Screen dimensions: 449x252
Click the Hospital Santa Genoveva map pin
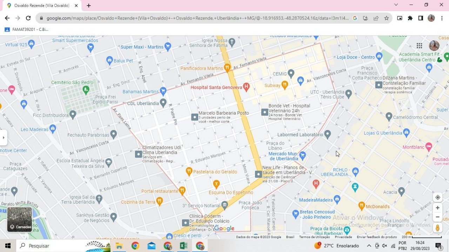click(246, 87)
